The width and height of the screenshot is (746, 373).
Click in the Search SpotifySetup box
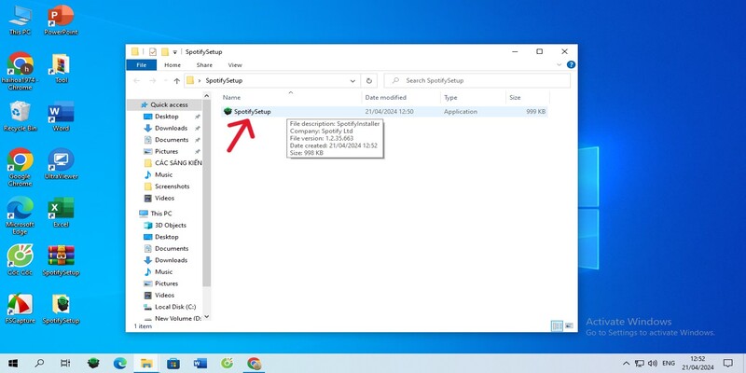(x=477, y=81)
